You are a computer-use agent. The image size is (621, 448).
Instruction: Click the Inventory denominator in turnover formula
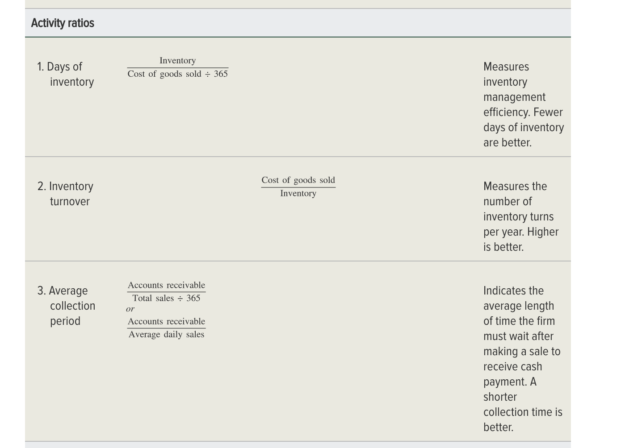click(298, 193)
